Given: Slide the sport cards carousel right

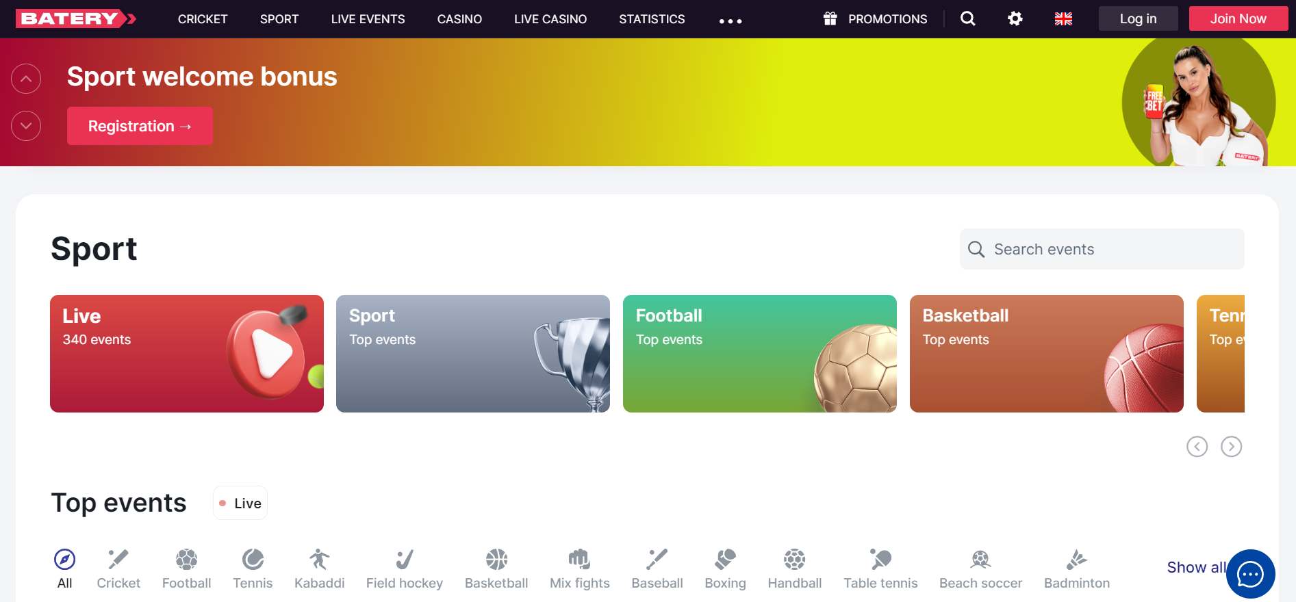Looking at the screenshot, I should point(1232,447).
